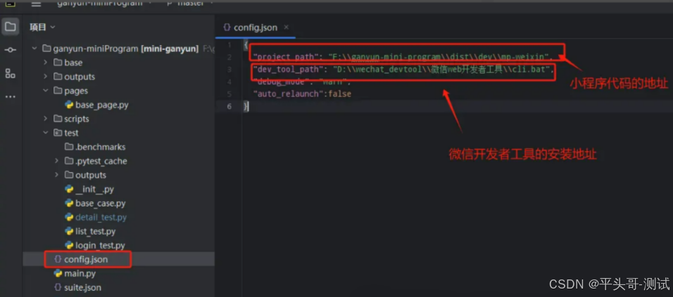This screenshot has height=297, width=673.
Task: Open list_test.py file
Action: 95,232
